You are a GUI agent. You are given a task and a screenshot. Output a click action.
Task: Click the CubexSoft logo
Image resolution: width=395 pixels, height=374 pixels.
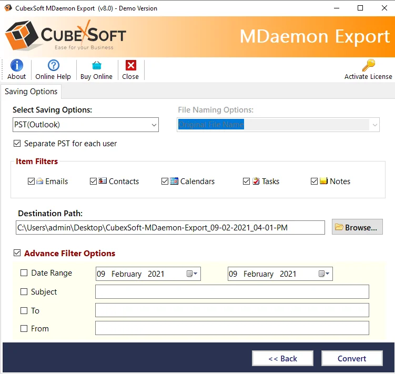[x=65, y=36]
